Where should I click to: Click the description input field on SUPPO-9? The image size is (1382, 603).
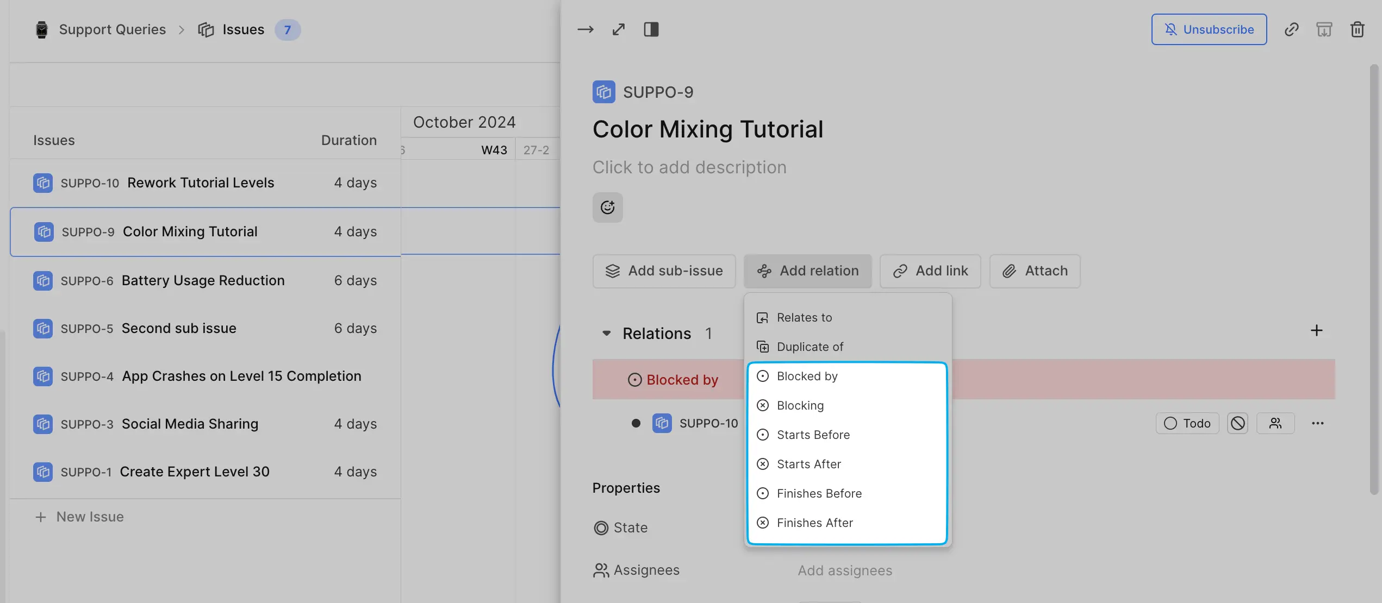(690, 166)
